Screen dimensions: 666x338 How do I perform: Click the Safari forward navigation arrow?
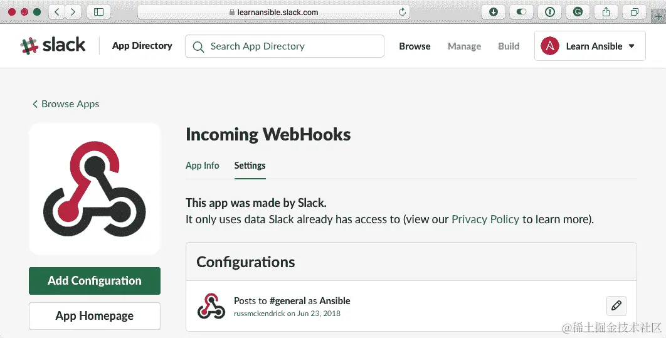(73, 12)
